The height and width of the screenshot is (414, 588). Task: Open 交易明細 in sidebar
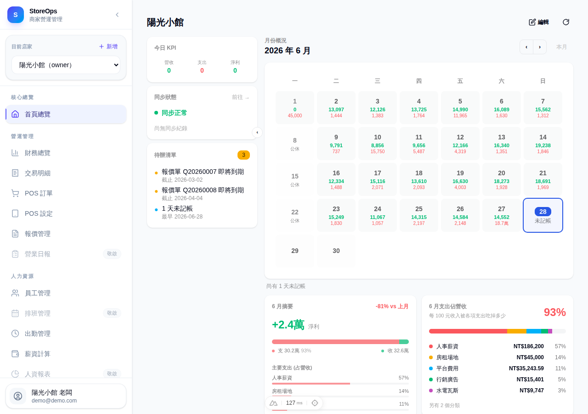(x=66, y=173)
